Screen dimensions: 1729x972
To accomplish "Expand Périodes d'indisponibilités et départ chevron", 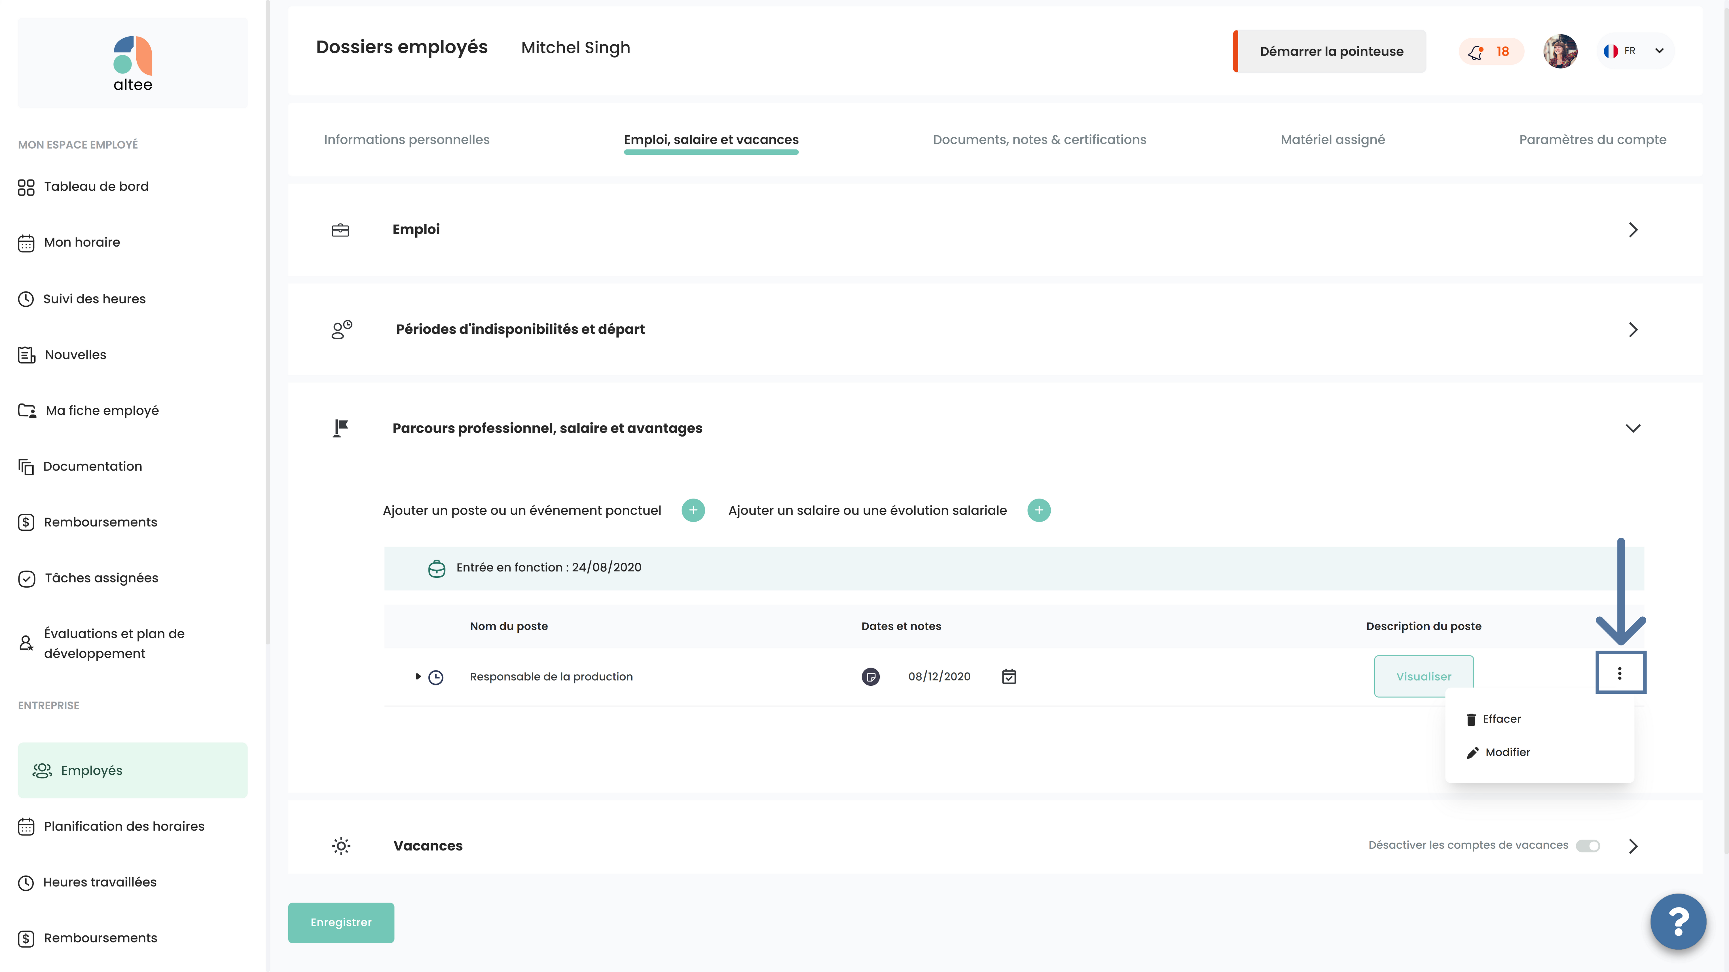I will pyautogui.click(x=1633, y=329).
